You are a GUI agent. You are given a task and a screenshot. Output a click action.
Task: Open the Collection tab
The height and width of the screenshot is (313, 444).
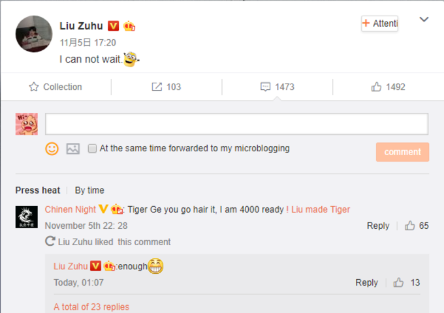tap(55, 87)
